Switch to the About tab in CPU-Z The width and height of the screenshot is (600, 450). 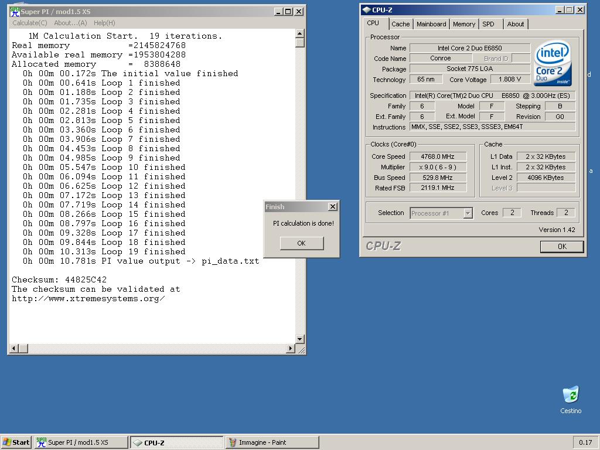[516, 24]
